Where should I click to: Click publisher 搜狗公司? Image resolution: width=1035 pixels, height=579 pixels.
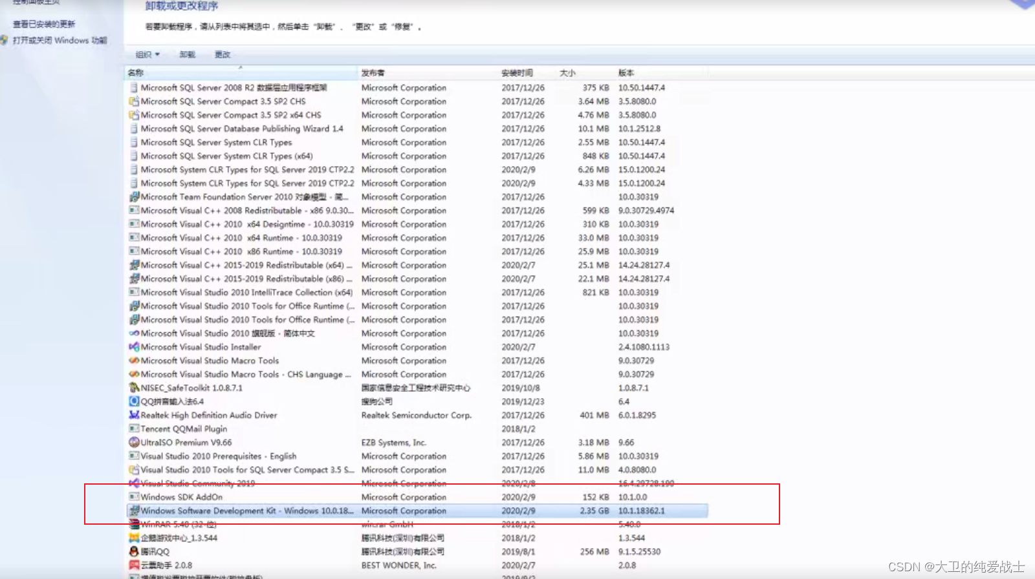(x=376, y=402)
